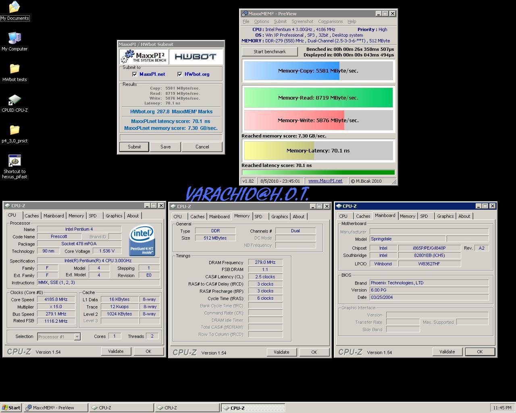Switch to MaxxMEM² - PreView taskbar button

pos(56,408)
